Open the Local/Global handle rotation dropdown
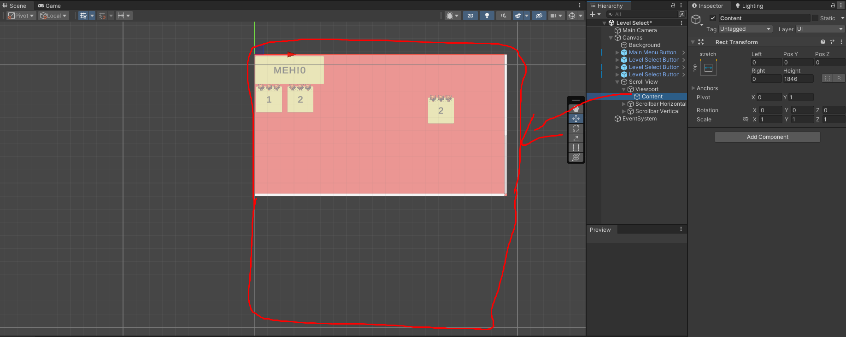This screenshot has height=337, width=846. 53,16
